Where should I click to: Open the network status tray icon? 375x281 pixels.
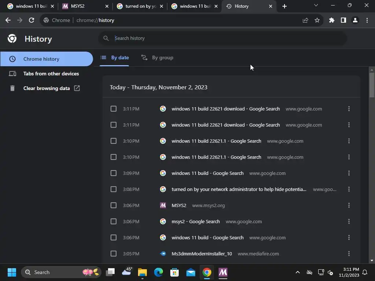[321, 272]
